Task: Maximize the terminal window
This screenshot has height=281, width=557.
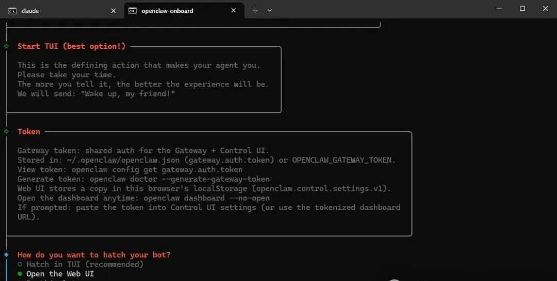Action: pos(522,9)
